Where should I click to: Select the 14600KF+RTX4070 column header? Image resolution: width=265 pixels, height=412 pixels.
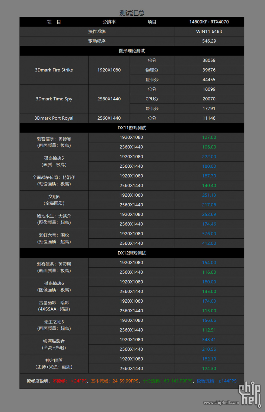click(209, 22)
